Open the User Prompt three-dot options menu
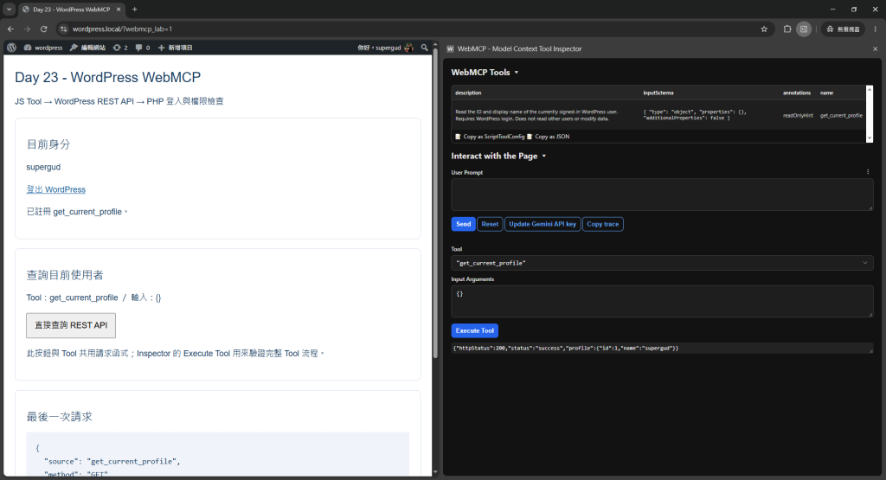 click(868, 172)
